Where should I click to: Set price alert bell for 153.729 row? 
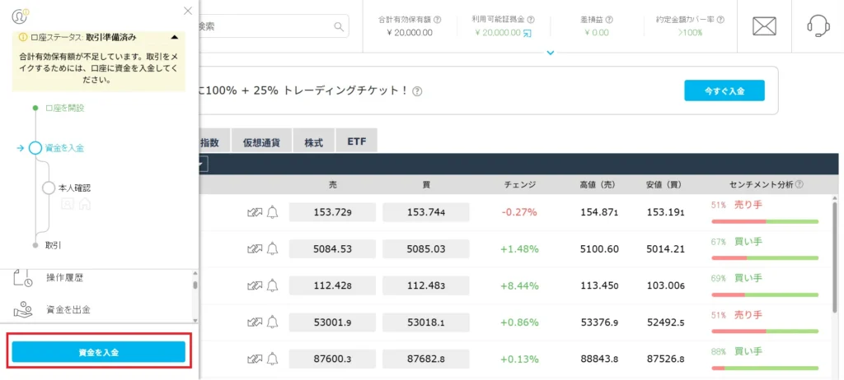pyautogui.click(x=273, y=212)
